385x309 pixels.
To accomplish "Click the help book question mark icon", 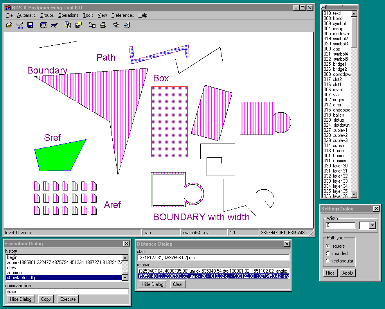I will (x=116, y=25).
